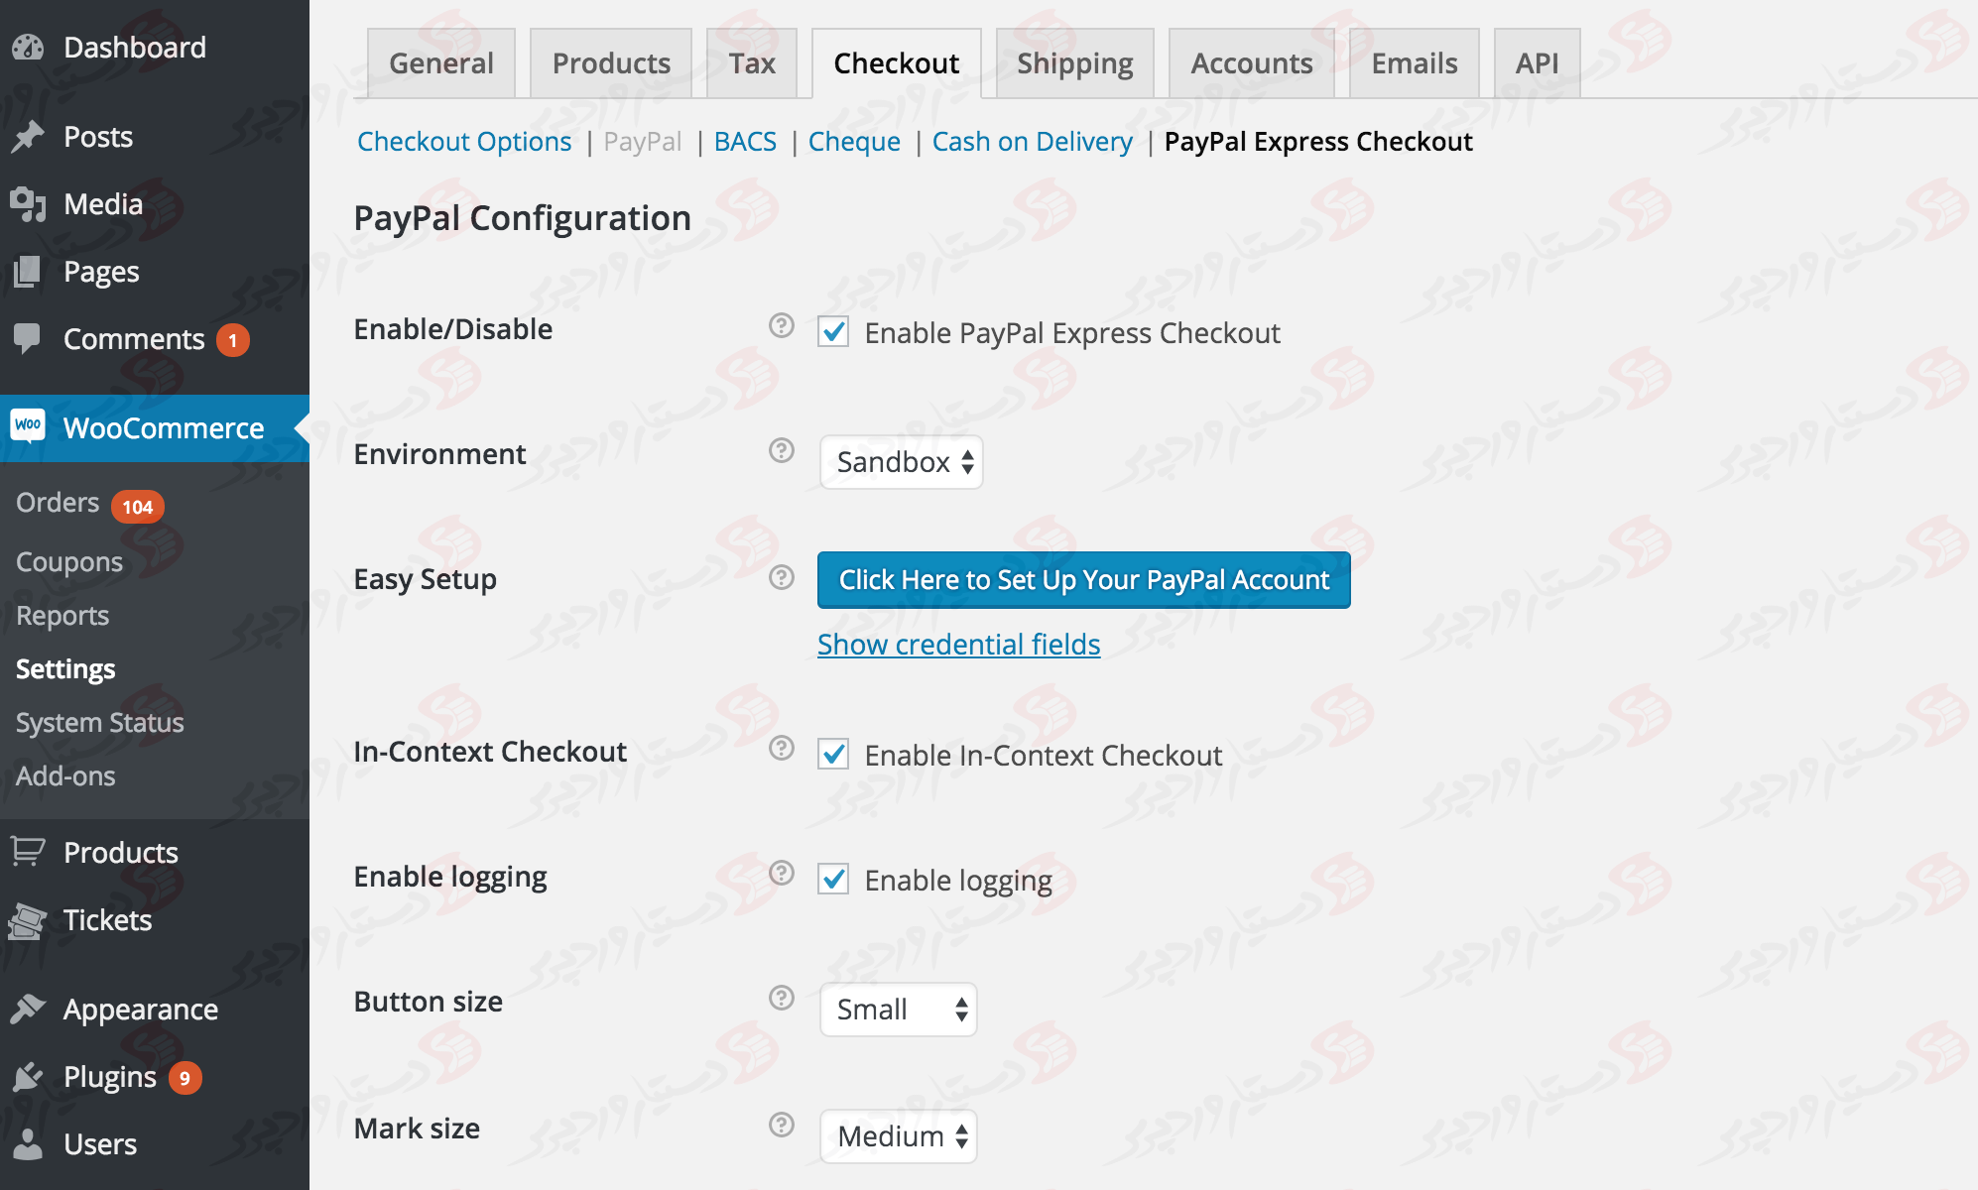This screenshot has width=1978, height=1190.
Task: Click Show credential fields link
Action: click(x=958, y=647)
